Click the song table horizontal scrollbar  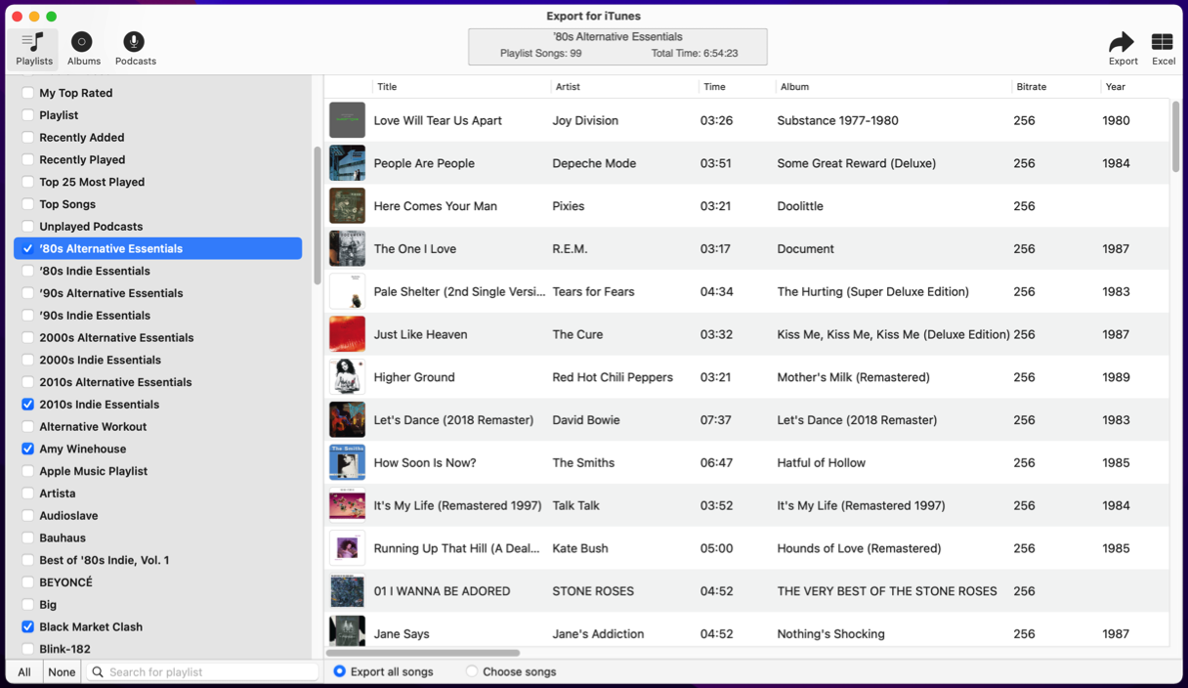click(x=423, y=653)
